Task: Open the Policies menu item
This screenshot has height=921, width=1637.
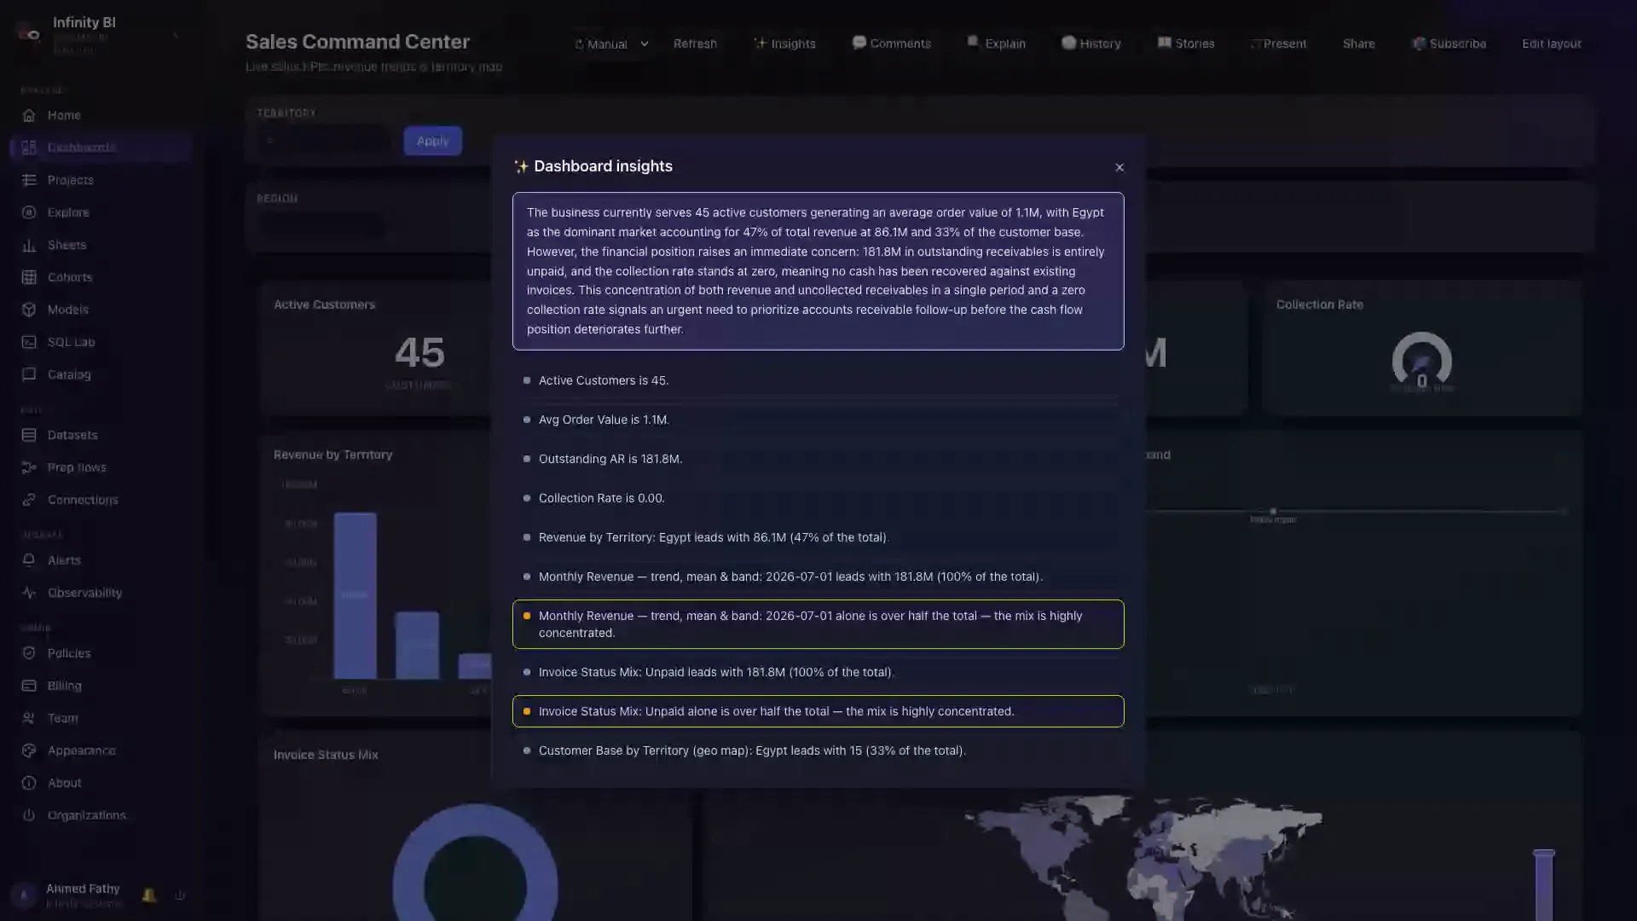Action: tap(101, 653)
